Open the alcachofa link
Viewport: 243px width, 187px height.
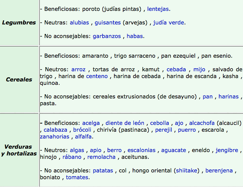point(202,123)
